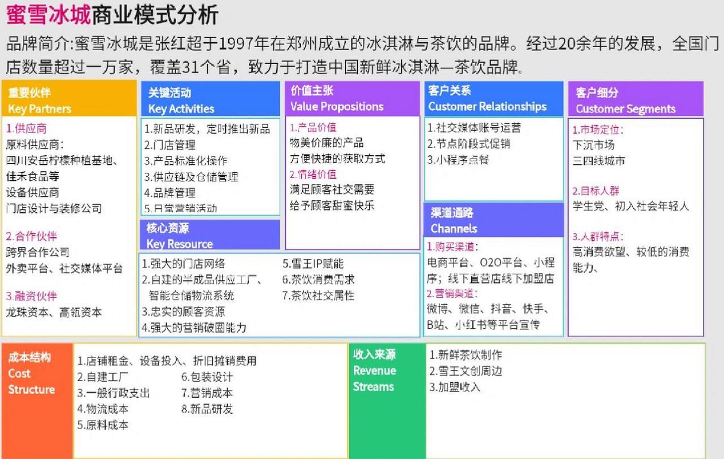Select the line 学生党、初入社会年轻人
724x459 pixels.
tap(631, 206)
